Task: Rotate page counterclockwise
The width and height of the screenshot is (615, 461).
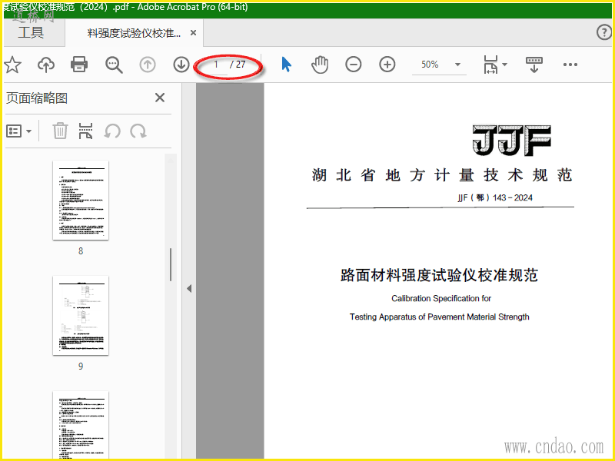Action: [x=111, y=131]
